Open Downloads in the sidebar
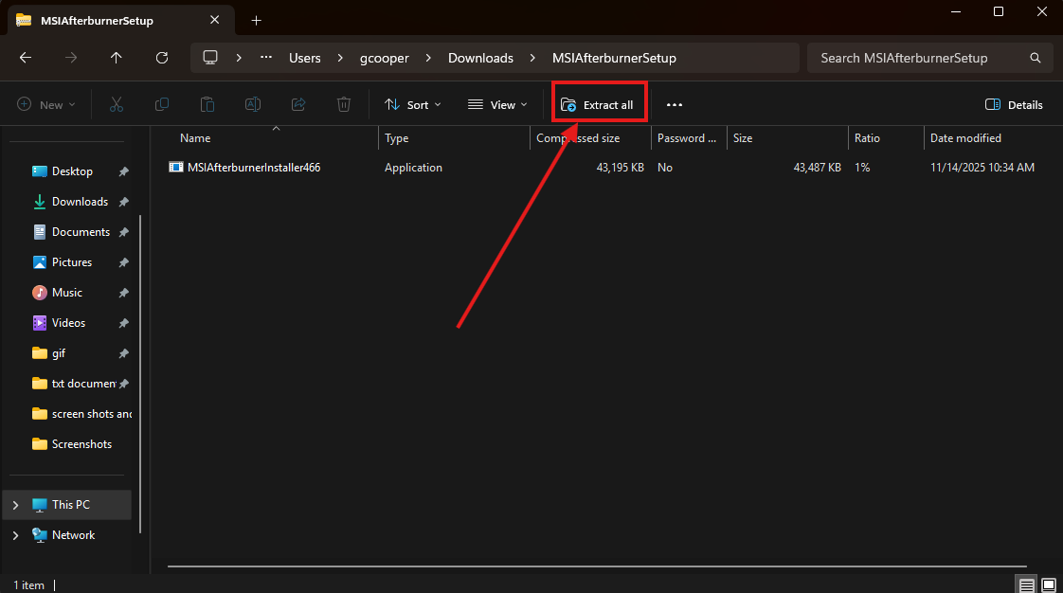This screenshot has height=593, width=1063. [80, 202]
